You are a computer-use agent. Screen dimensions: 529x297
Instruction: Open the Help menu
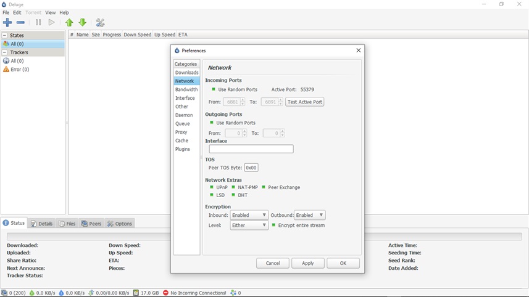(64, 12)
